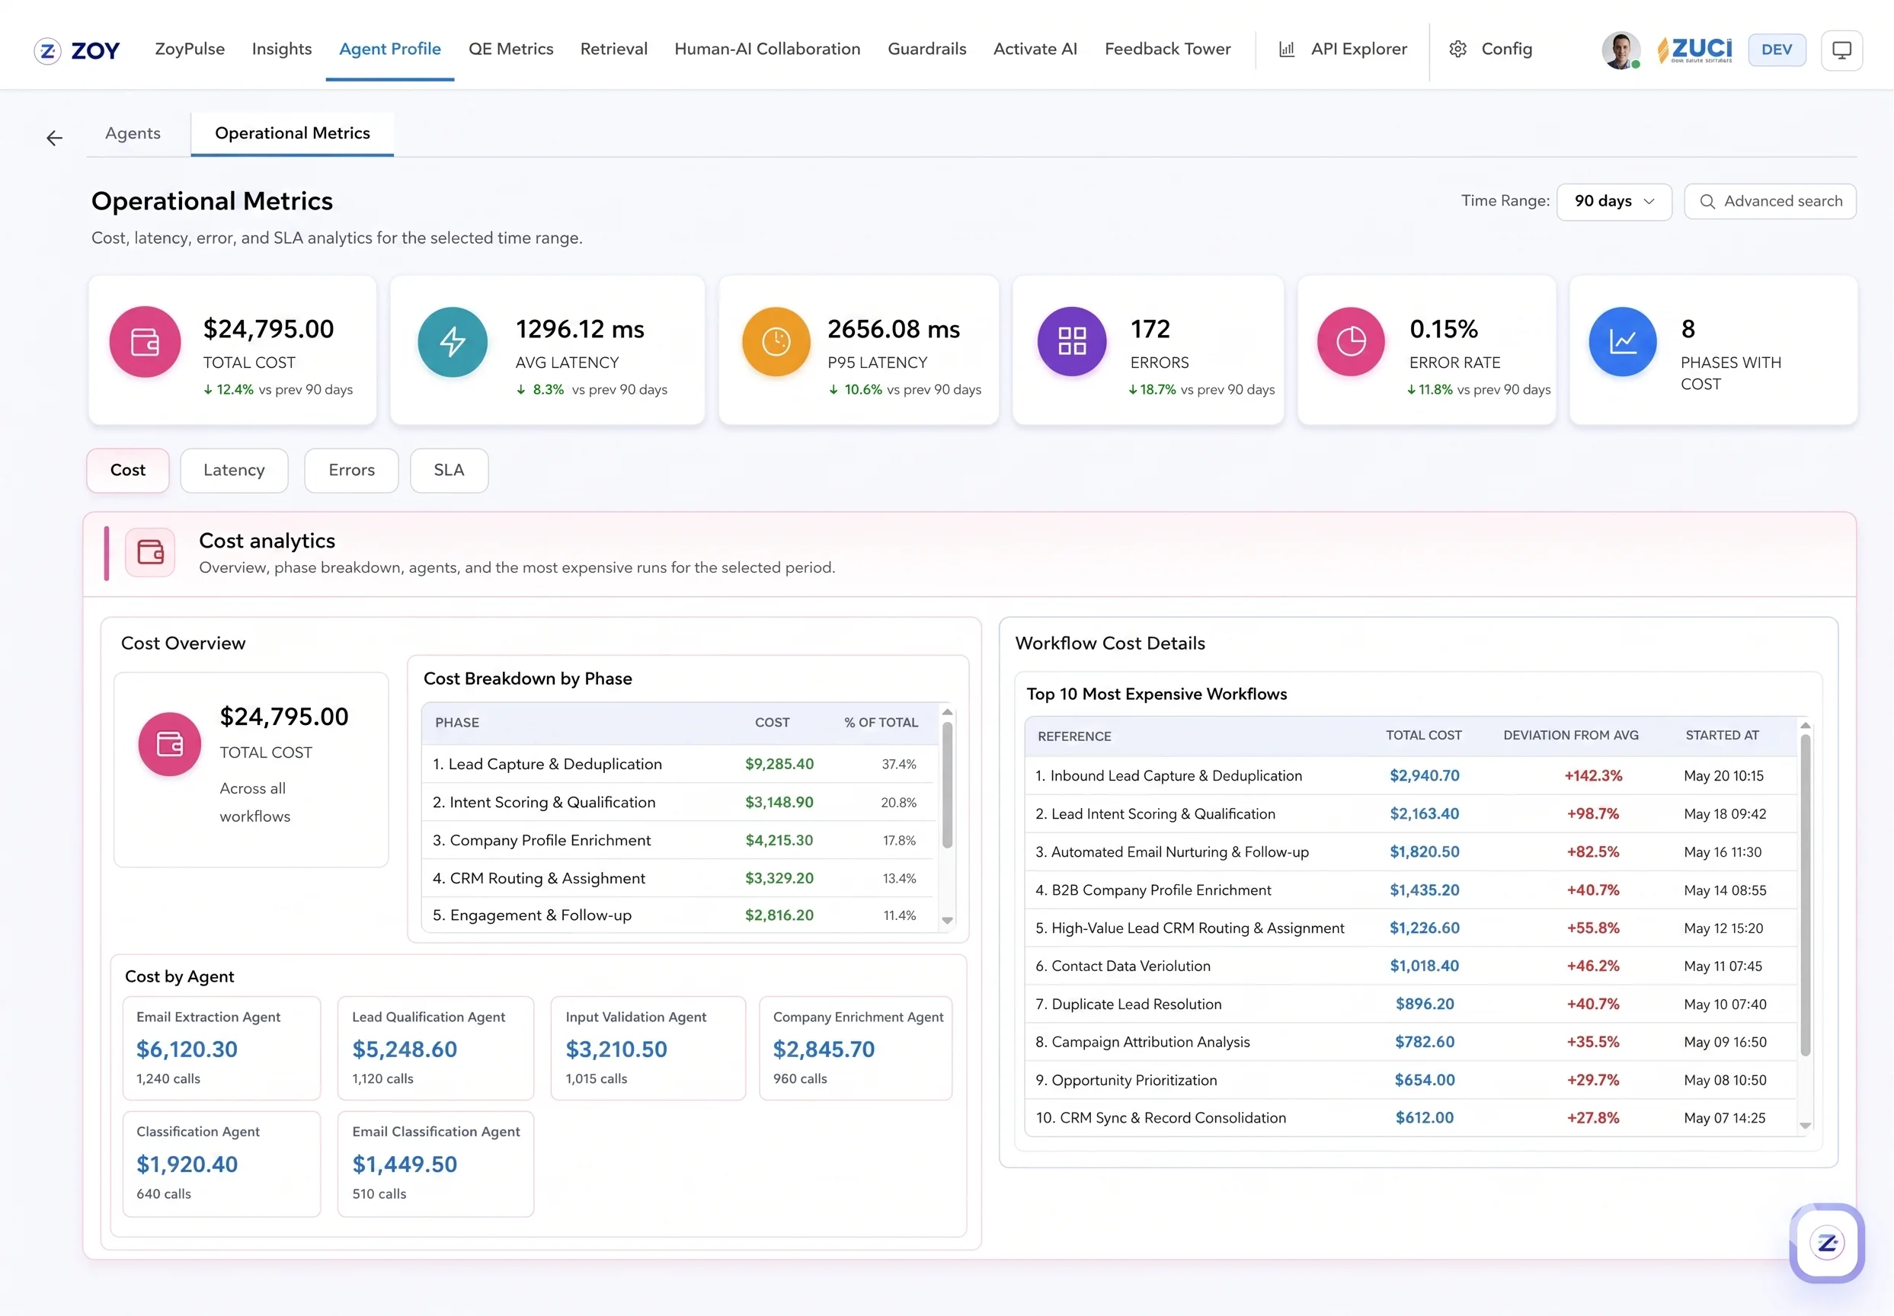Select the Company Profile Enrichment phase row
The width and height of the screenshot is (1894, 1316).
(680, 840)
